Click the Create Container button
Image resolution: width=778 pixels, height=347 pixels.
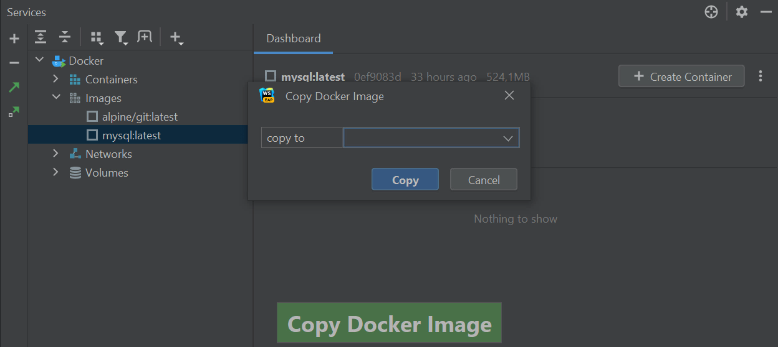pos(681,76)
